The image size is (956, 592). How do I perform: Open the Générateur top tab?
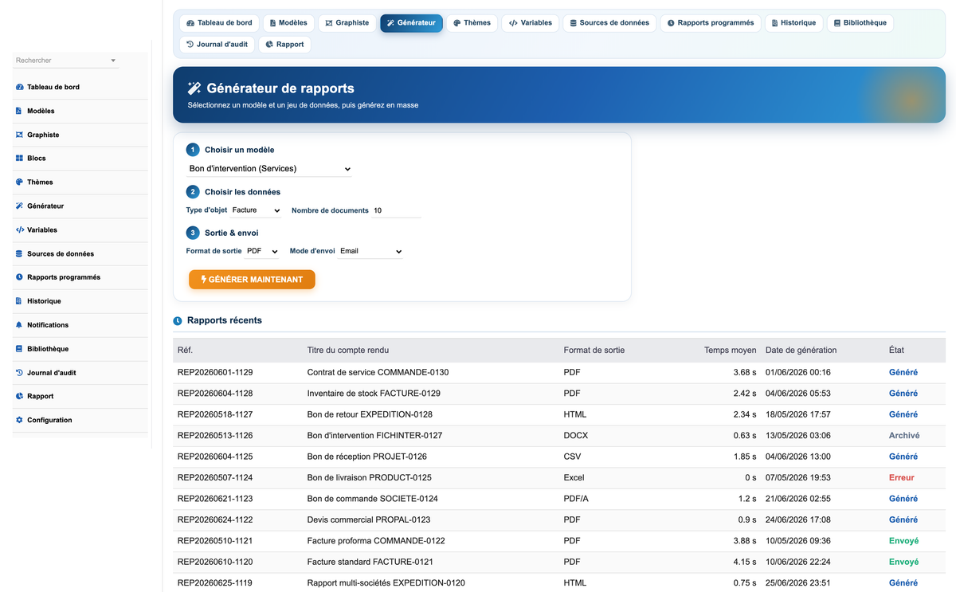click(x=412, y=23)
